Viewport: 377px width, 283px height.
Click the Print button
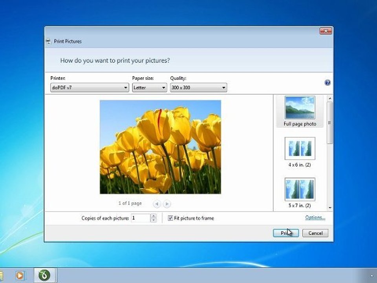286,233
